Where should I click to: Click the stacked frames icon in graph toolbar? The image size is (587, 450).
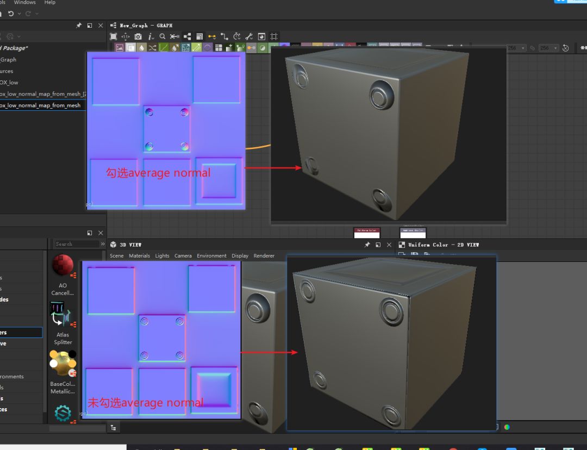199,36
